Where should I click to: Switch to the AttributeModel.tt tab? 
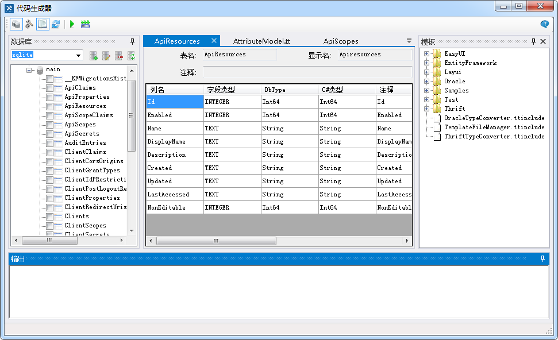[261, 41]
